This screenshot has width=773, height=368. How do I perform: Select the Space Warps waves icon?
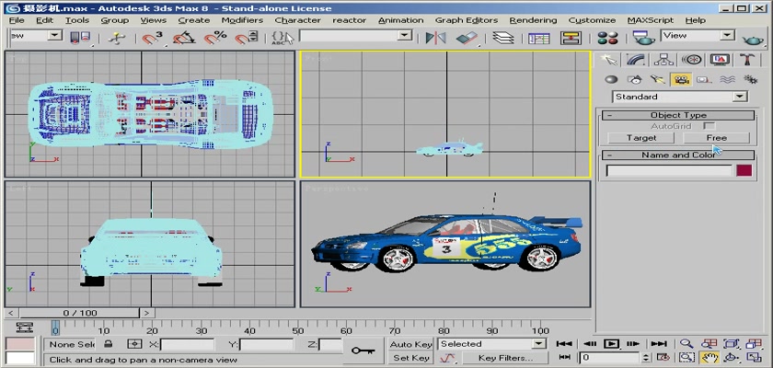(x=727, y=79)
